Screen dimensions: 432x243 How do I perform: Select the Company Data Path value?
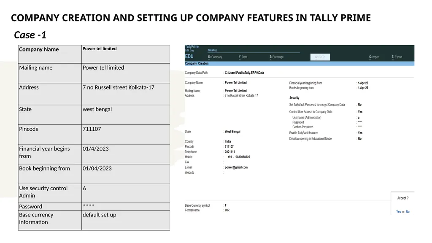click(244, 73)
